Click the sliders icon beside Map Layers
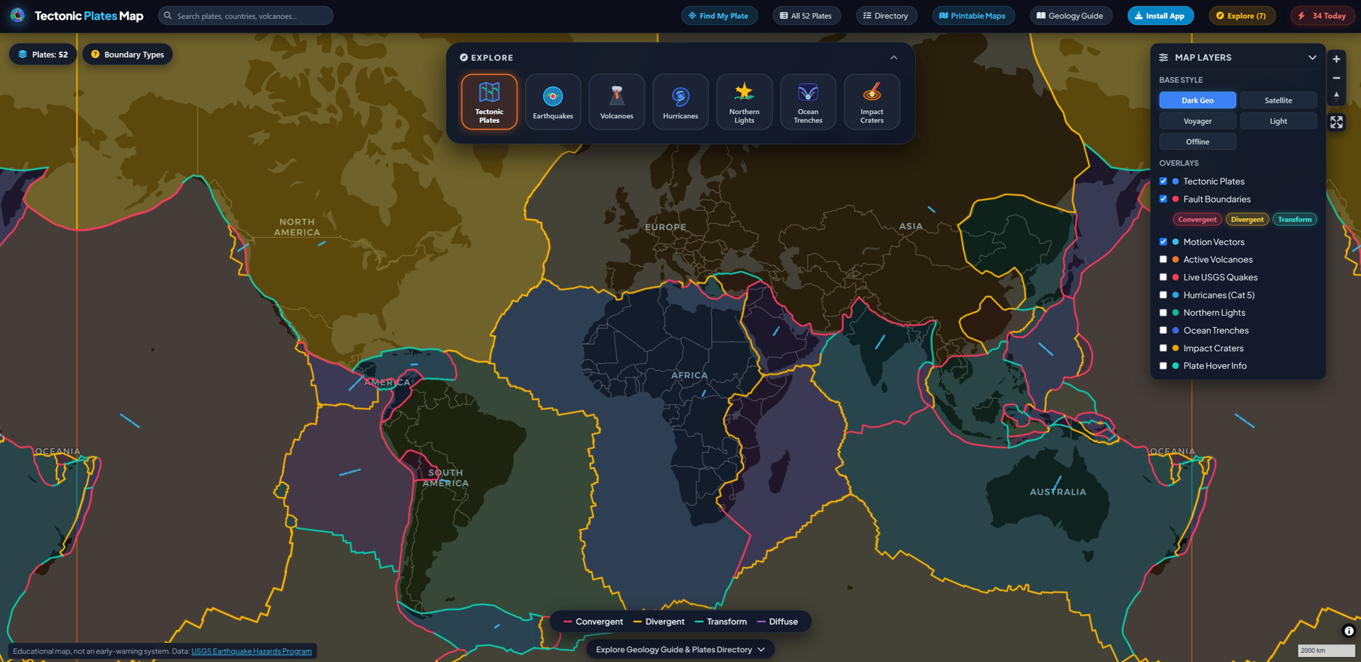The width and height of the screenshot is (1361, 662). (x=1164, y=57)
